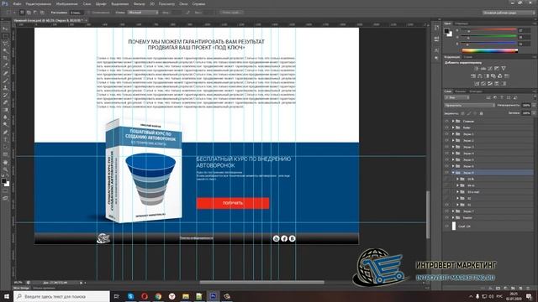Click the Intersect with selection mode icon
538x302 pixels.
coord(42,13)
